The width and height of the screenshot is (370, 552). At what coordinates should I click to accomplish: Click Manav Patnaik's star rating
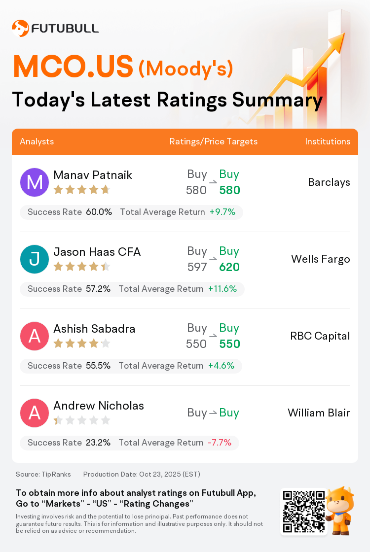pos(81,190)
